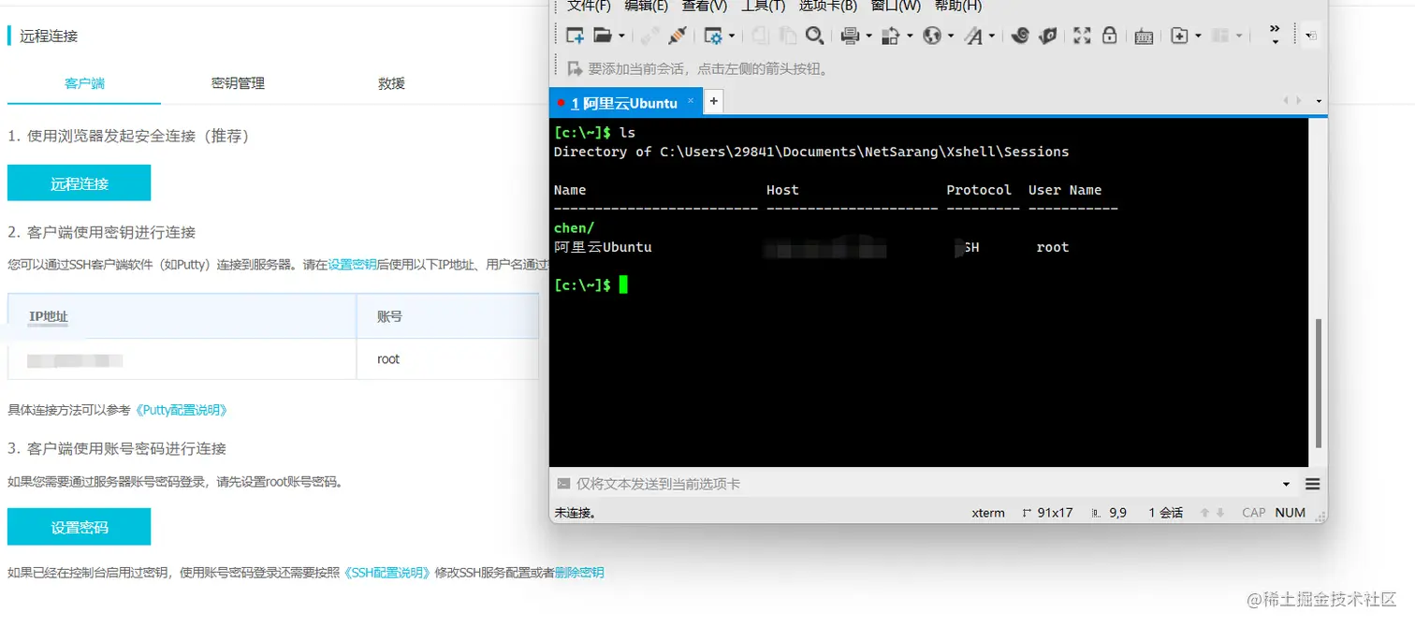
Task: Click the font A icon
Action: 973,36
